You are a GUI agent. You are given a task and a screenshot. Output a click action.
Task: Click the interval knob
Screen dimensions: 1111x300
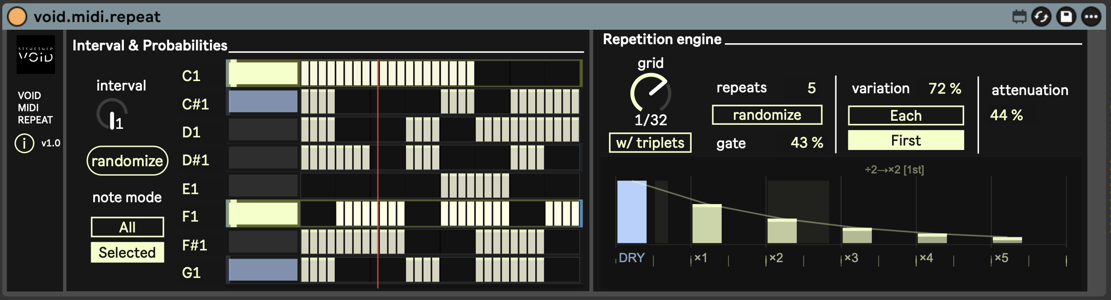[x=112, y=114]
